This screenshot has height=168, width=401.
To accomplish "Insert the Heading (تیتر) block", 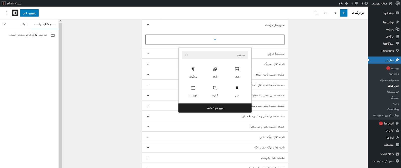I will [x=237, y=91].
